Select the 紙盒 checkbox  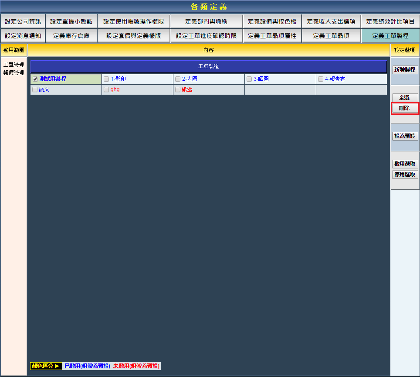[x=178, y=89]
